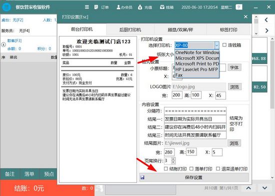Go to previous page with bottom up chevron
275x196 pixels.
248,188
